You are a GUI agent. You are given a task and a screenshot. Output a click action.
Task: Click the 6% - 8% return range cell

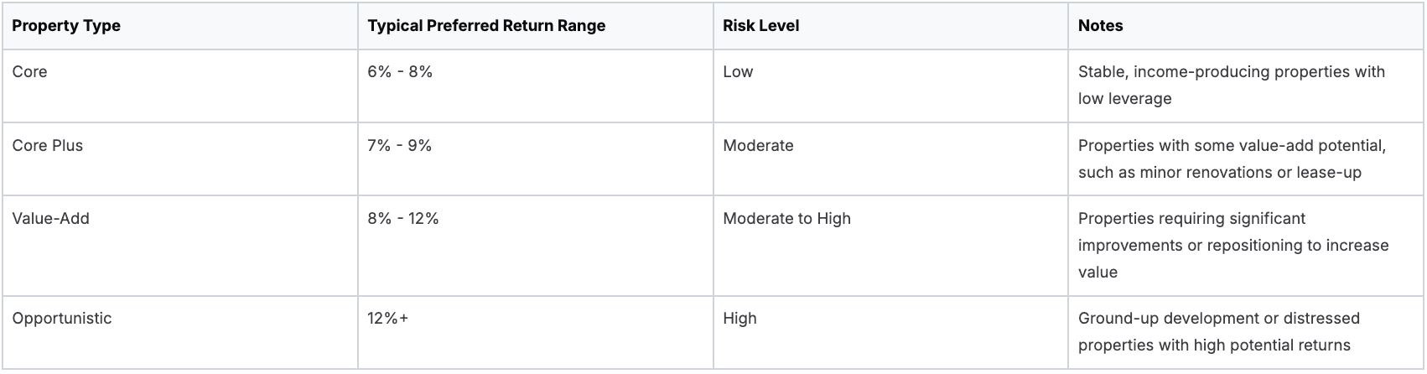coord(400,72)
